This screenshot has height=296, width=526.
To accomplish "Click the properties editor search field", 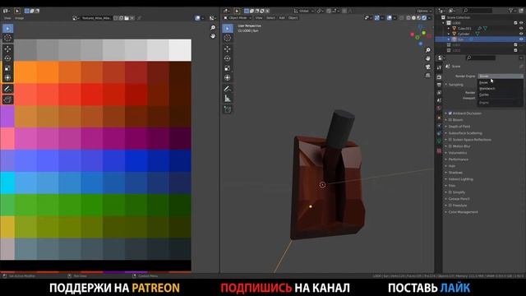I will click(x=480, y=58).
